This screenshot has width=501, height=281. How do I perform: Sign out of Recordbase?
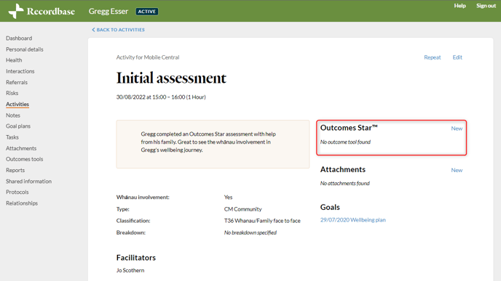(486, 6)
